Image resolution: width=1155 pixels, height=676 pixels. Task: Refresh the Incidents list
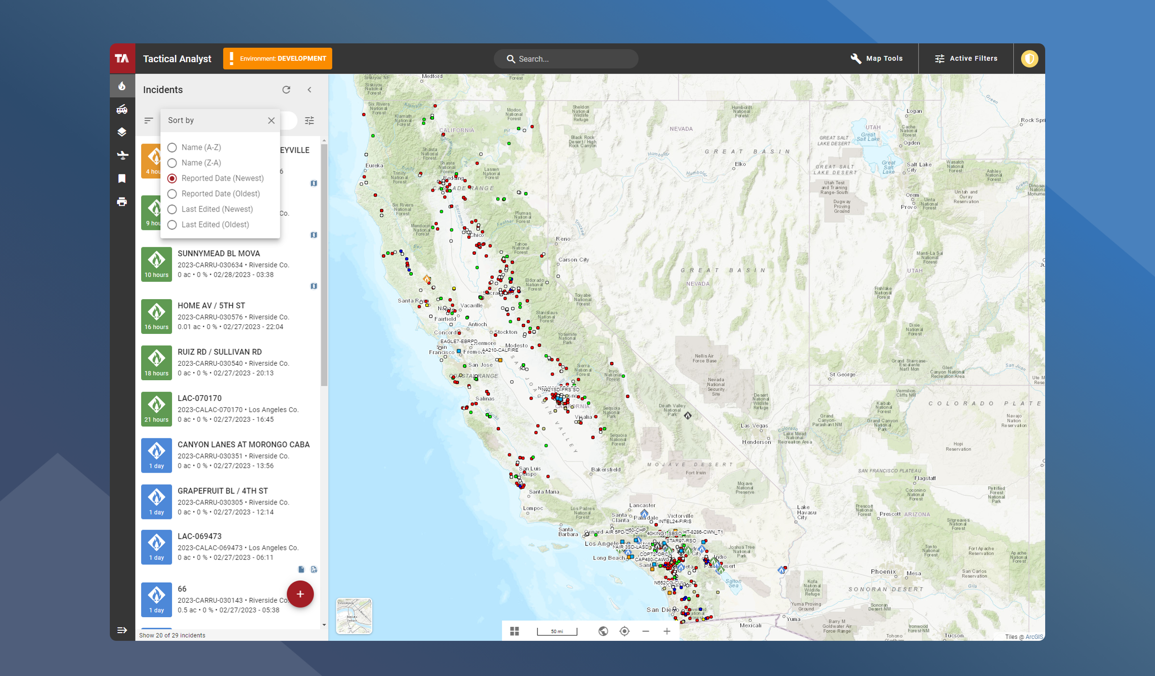click(286, 90)
